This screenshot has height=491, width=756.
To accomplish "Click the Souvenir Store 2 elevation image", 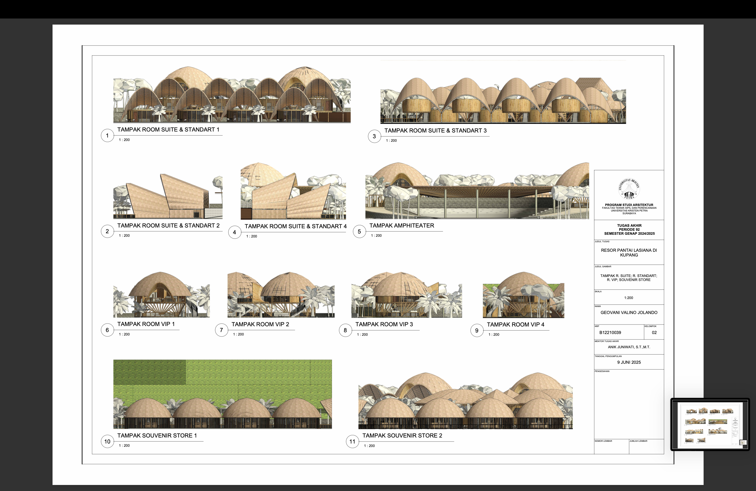I will pyautogui.click(x=465, y=401).
